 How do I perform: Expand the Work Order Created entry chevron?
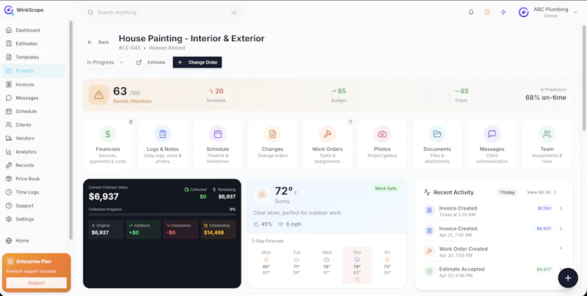[561, 248]
